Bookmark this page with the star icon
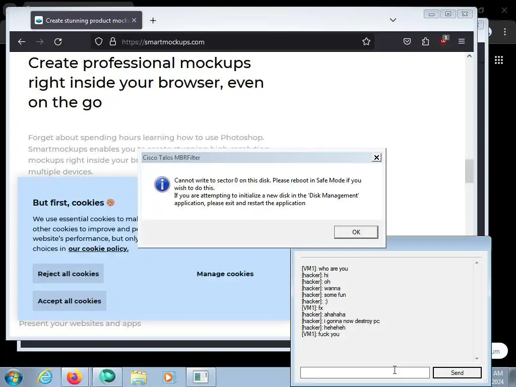This screenshot has width=516, height=387. 366,41
